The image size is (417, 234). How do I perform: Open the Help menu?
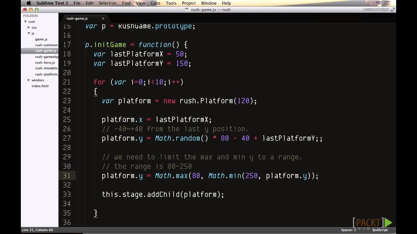[226, 3]
